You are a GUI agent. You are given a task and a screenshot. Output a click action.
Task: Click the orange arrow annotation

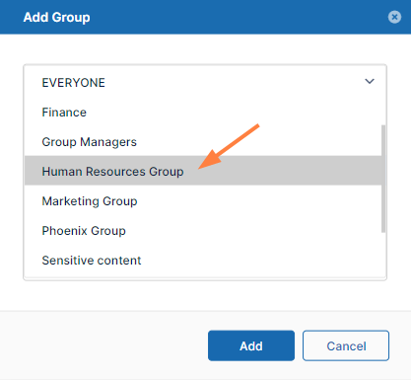click(x=229, y=146)
